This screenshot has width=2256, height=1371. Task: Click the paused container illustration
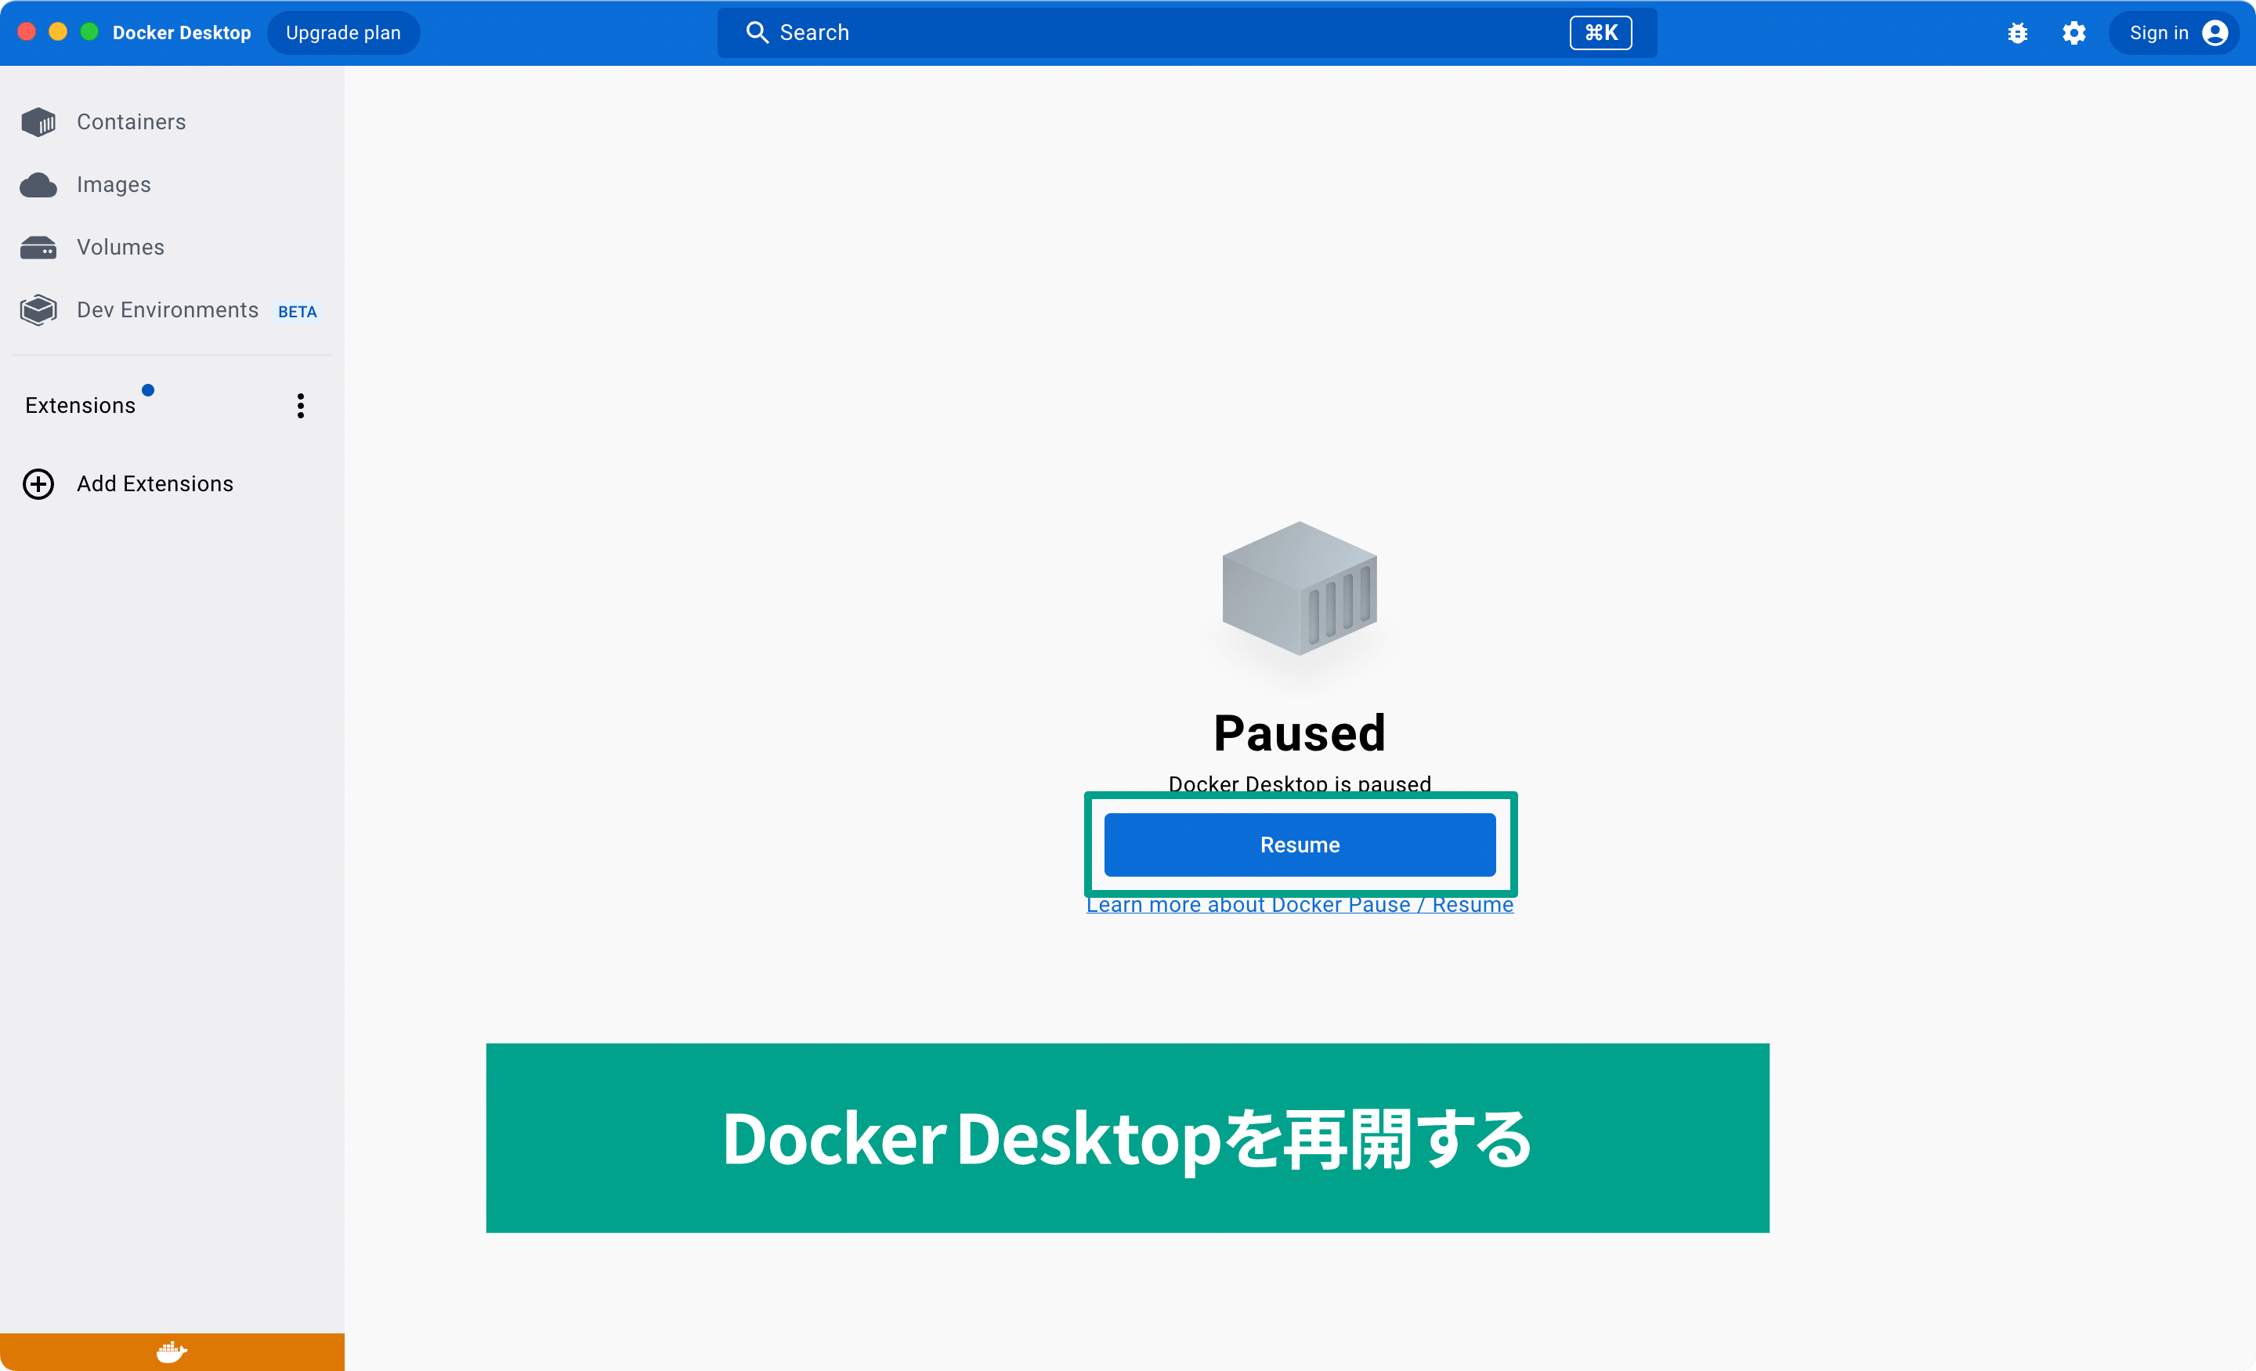coord(1300,589)
